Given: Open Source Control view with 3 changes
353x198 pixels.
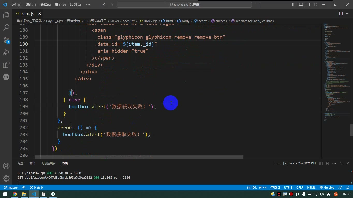Looking at the screenshot, I should pos(6,40).
